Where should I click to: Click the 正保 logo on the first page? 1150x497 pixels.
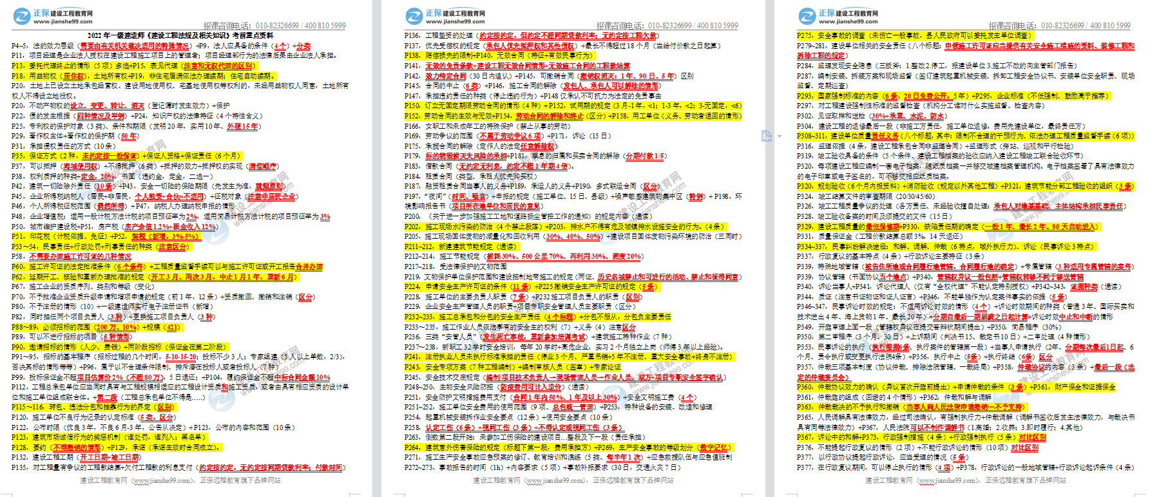coord(53,16)
